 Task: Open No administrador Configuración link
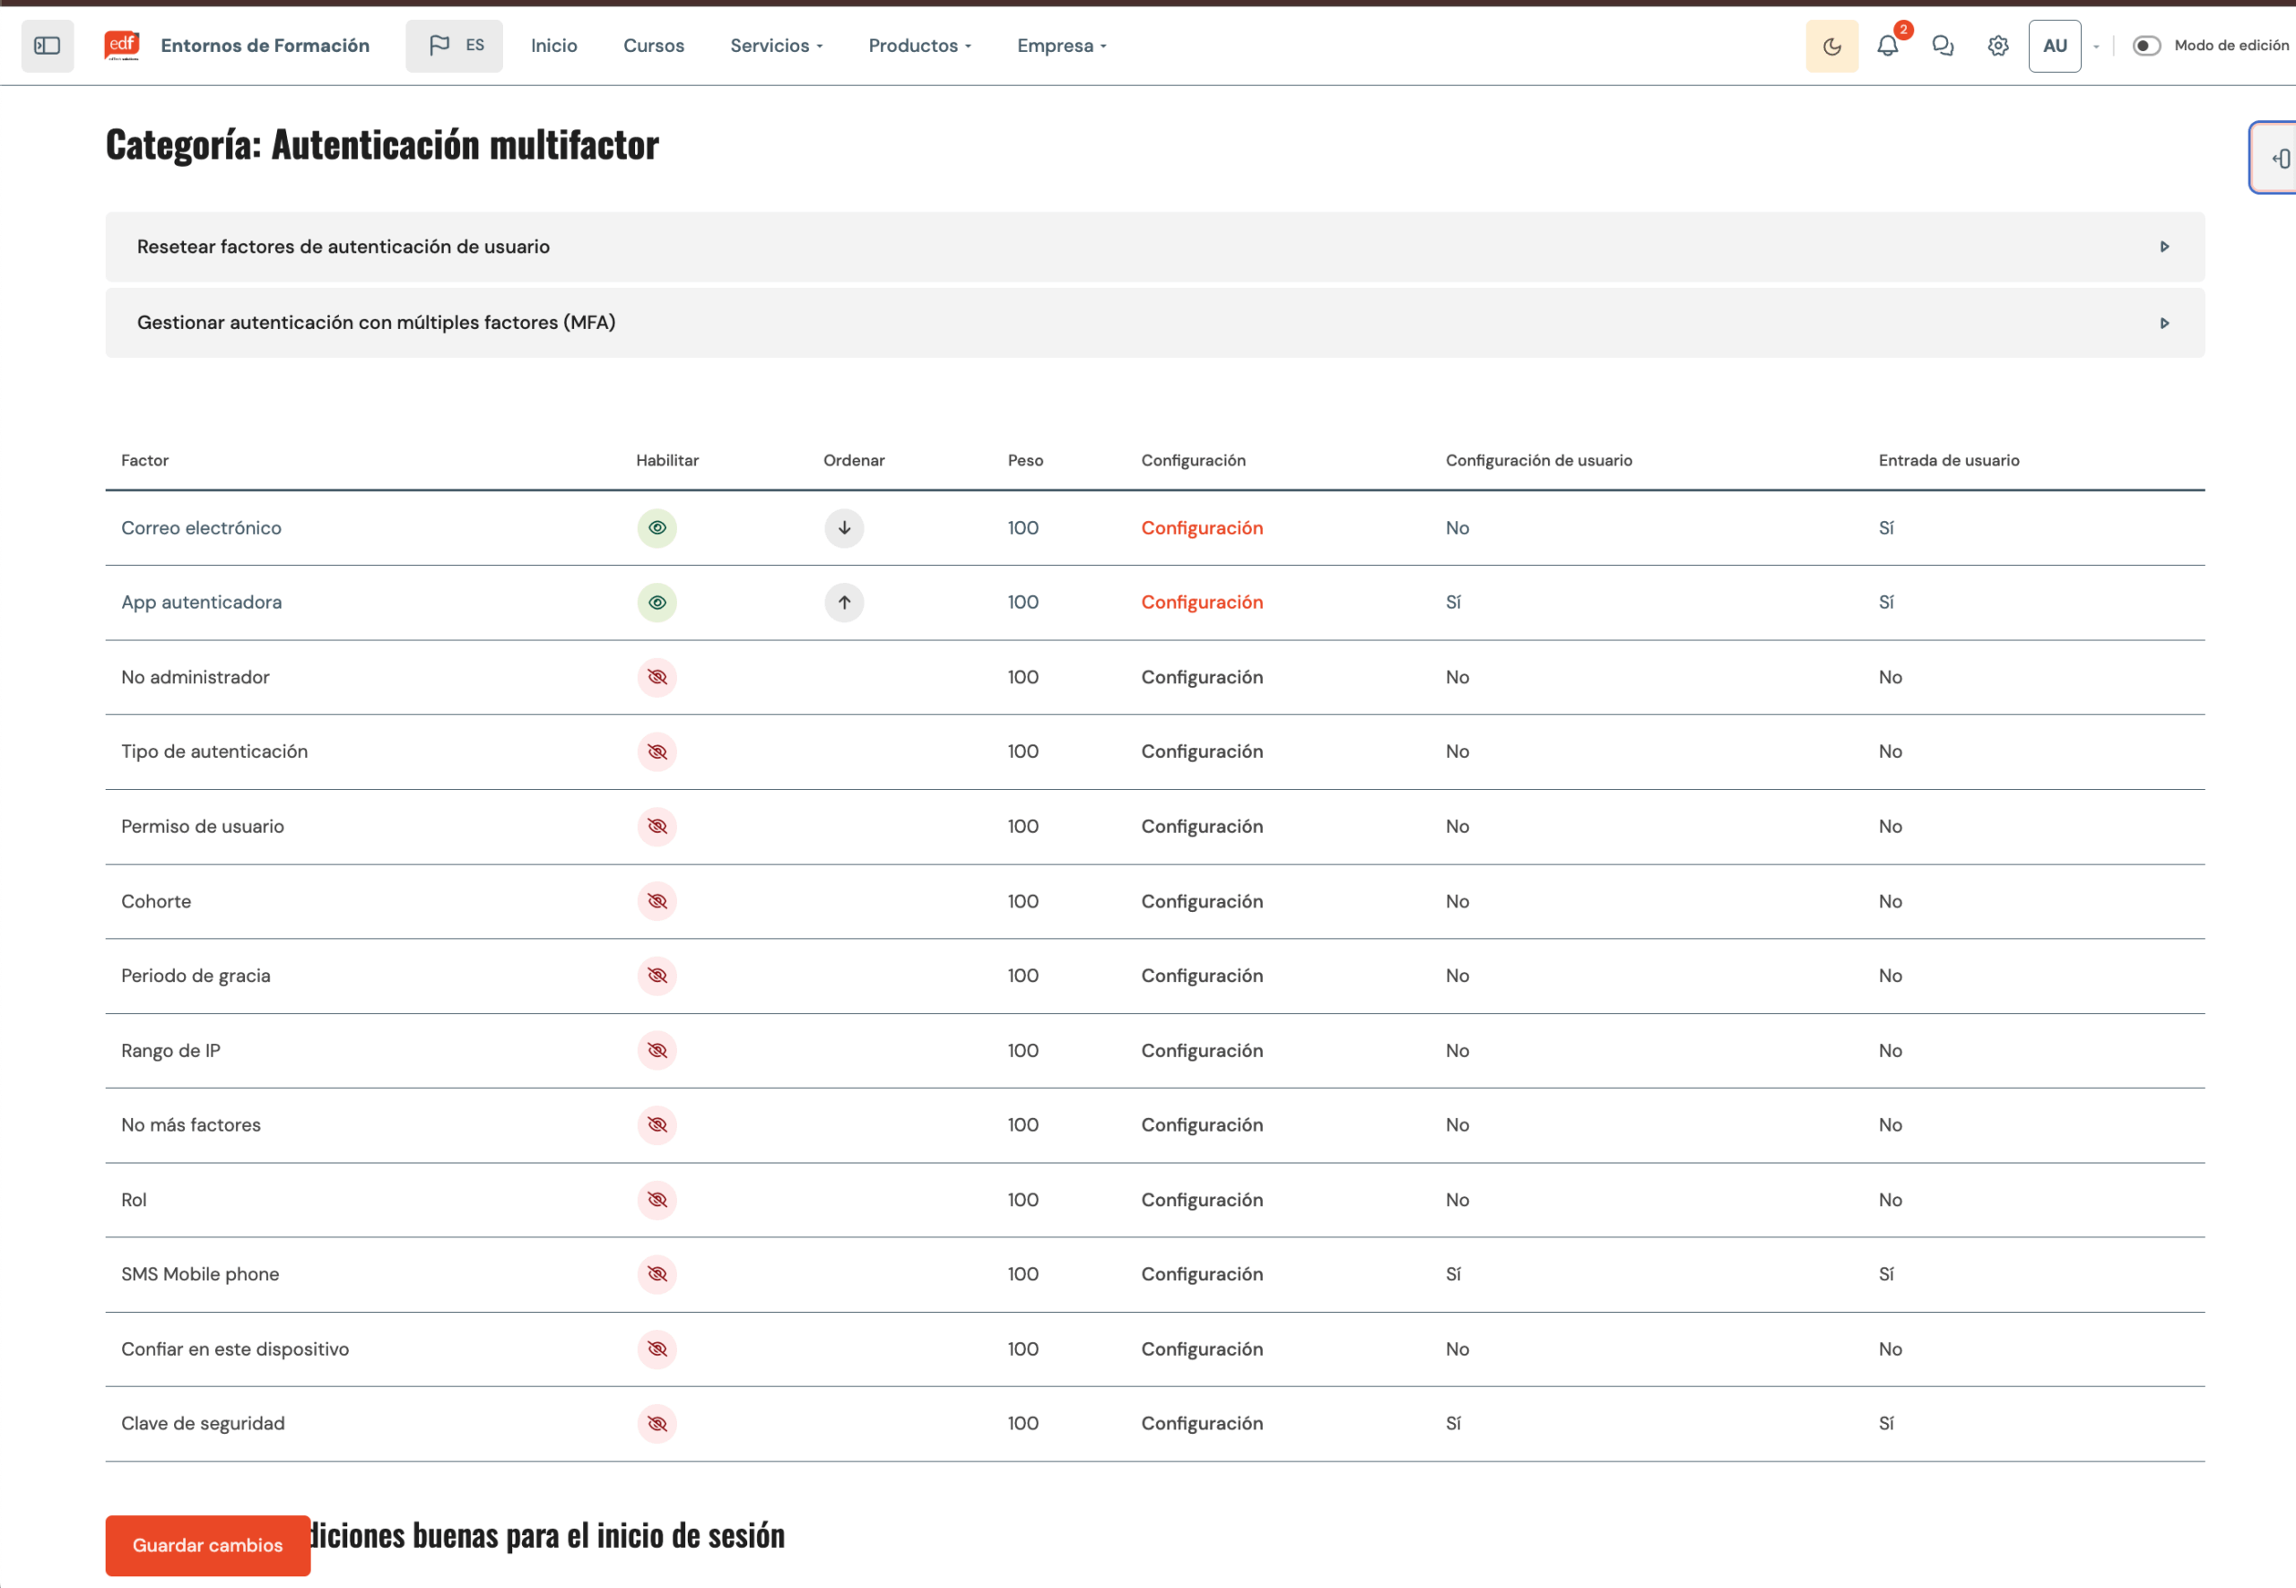[x=1202, y=678]
